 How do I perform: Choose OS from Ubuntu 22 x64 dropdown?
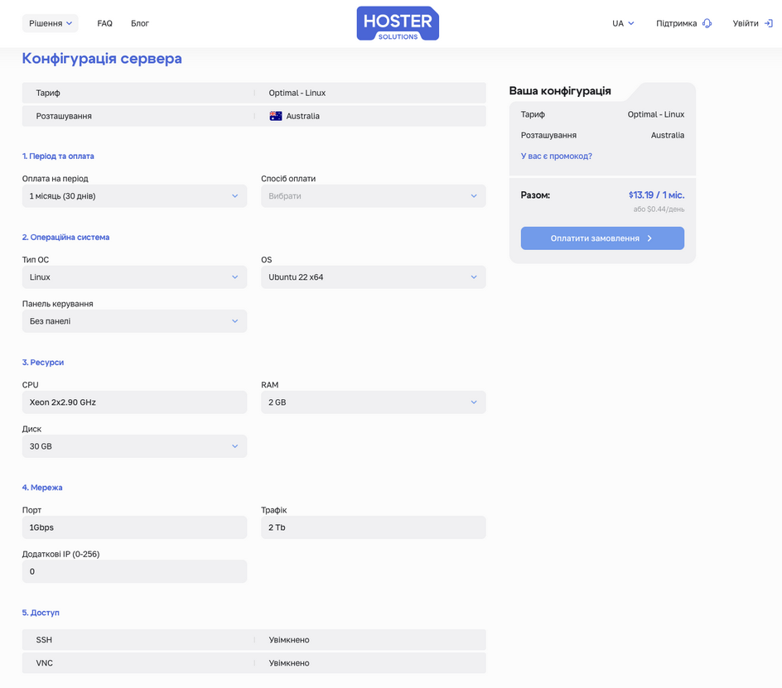[373, 277]
